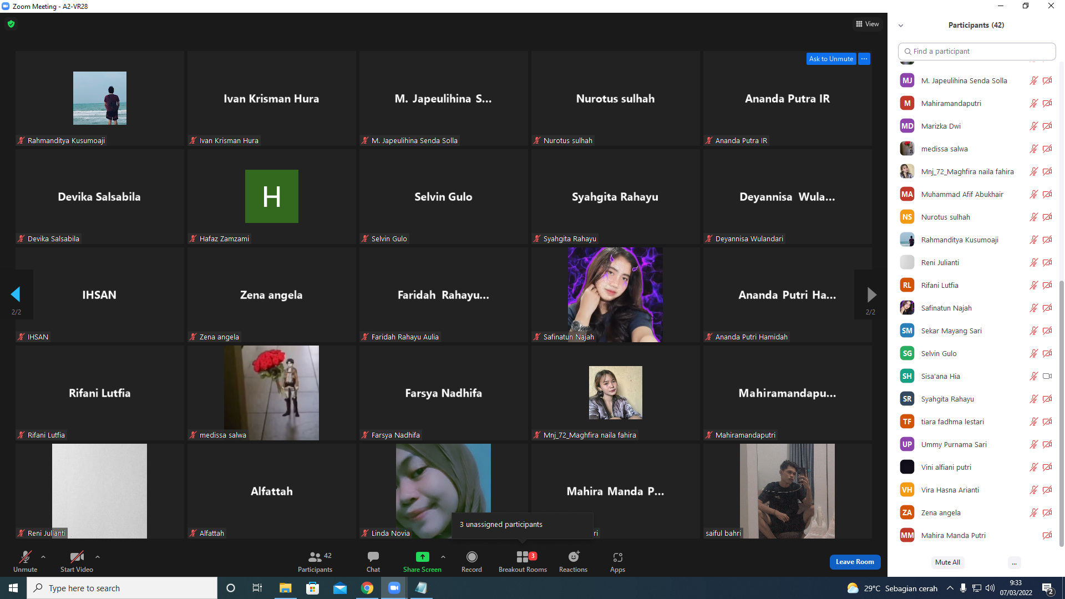Collapse the Participants panel chevron
This screenshot has width=1065, height=599.
901,26
